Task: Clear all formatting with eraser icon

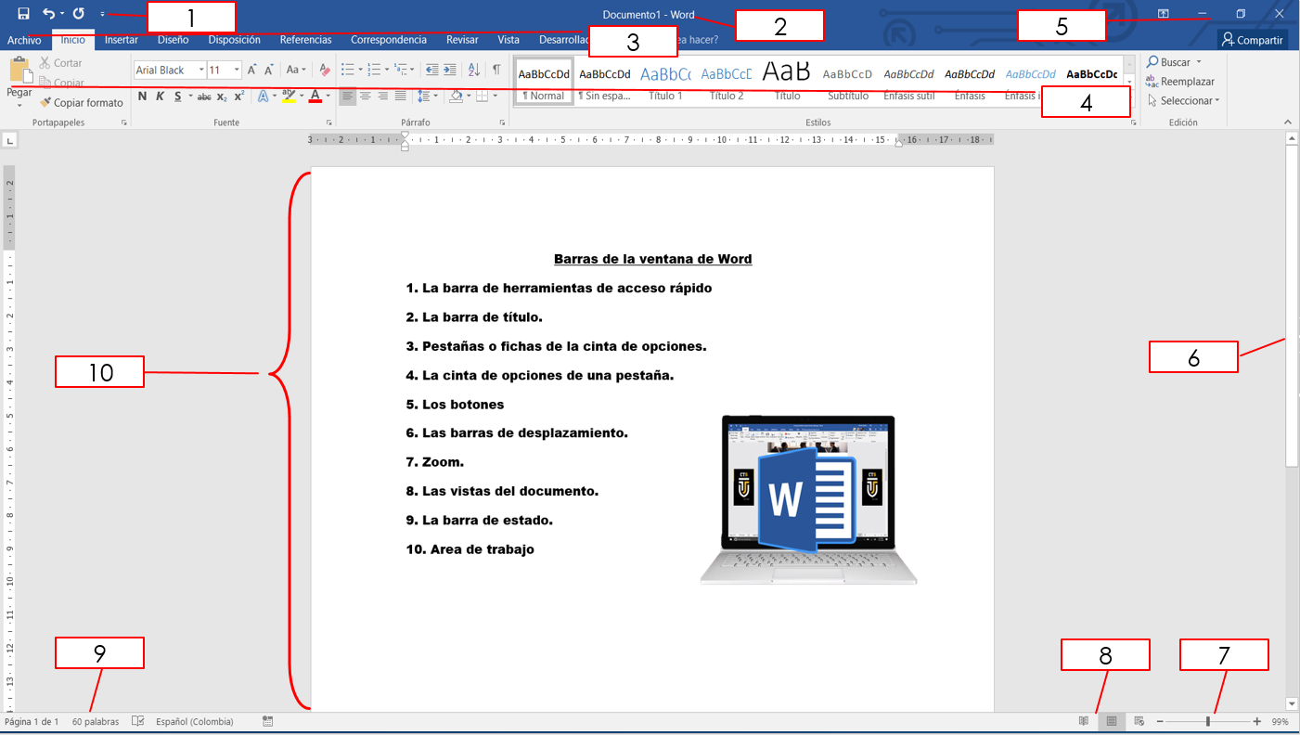Action: tap(325, 70)
